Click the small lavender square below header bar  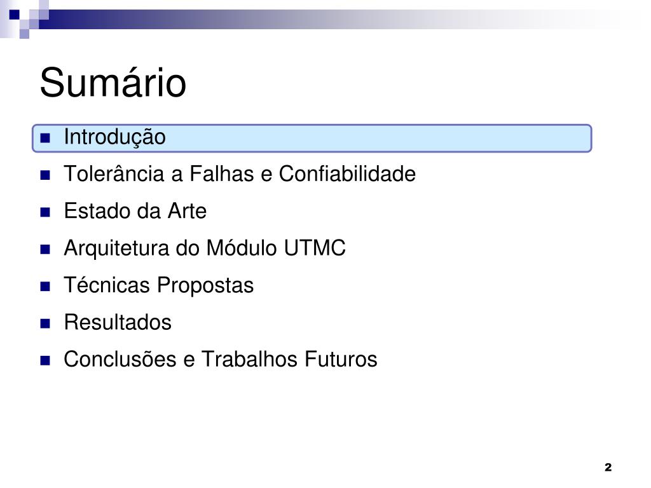tap(25, 34)
